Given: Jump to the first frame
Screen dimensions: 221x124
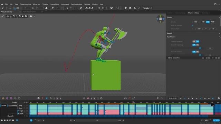Looking at the screenshot, I should pos(181,98).
